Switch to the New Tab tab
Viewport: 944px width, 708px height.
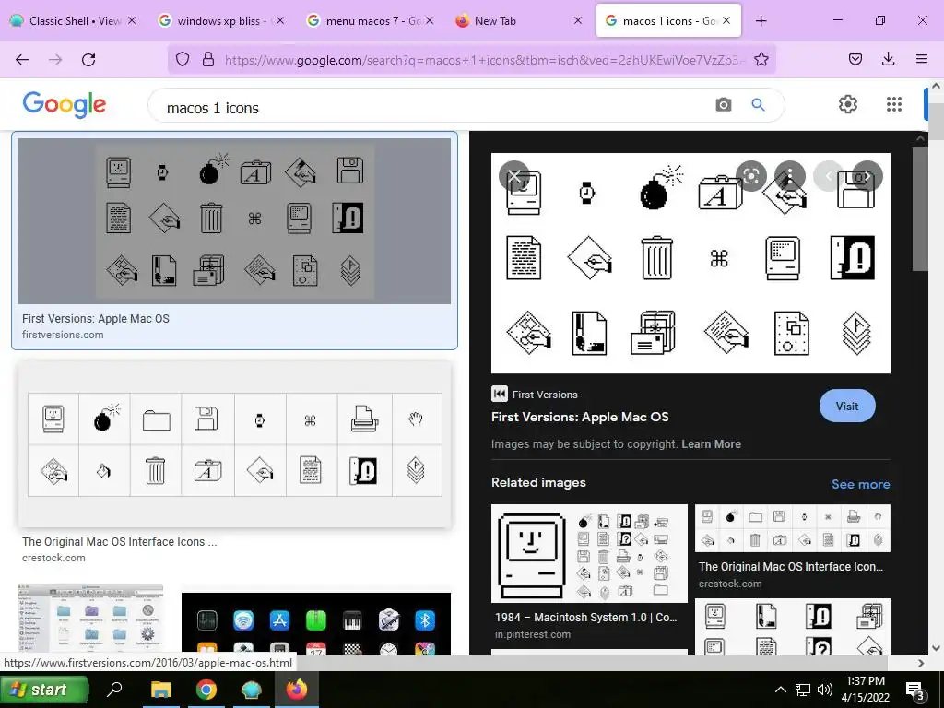tap(518, 21)
